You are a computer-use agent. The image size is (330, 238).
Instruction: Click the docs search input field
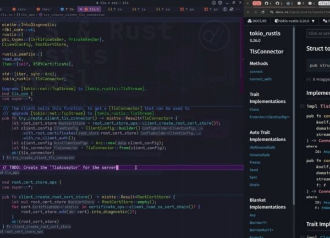318,33
